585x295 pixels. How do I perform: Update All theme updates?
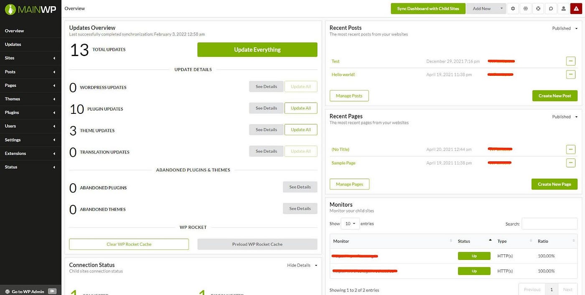[301, 130]
